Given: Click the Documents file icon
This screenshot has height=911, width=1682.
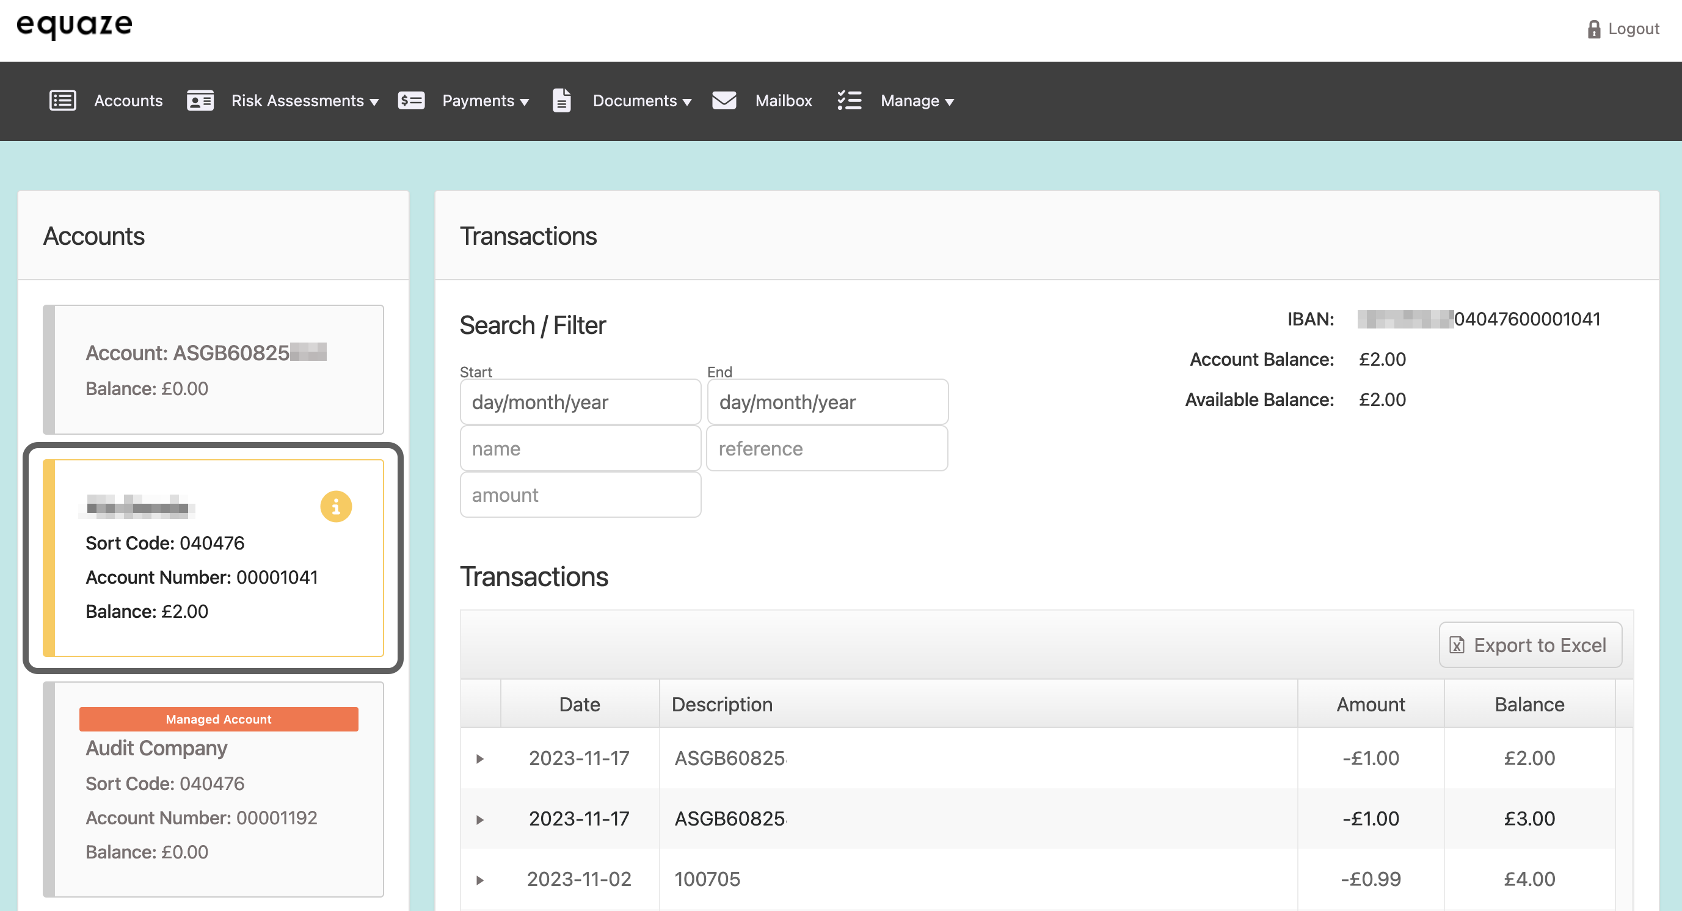Looking at the screenshot, I should (561, 101).
